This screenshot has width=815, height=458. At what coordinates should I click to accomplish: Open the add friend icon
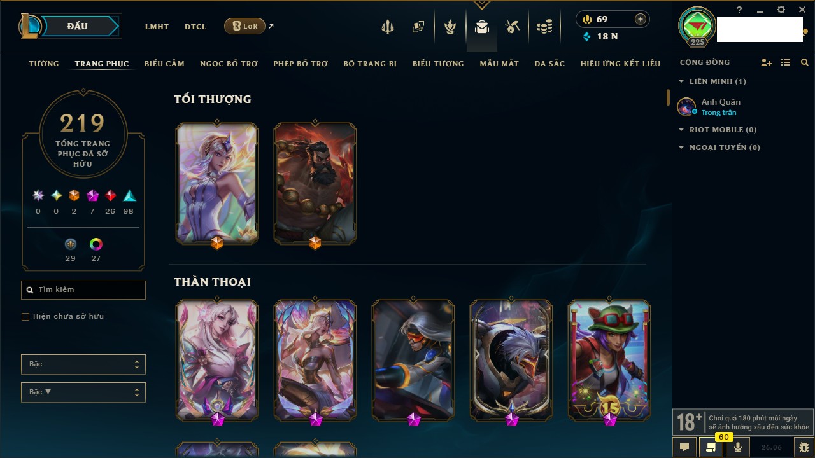767,63
